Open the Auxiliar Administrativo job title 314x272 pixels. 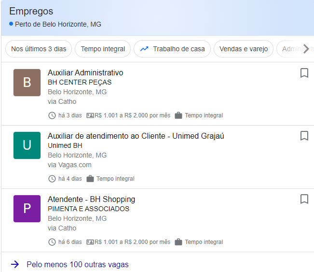pyautogui.click(x=85, y=72)
